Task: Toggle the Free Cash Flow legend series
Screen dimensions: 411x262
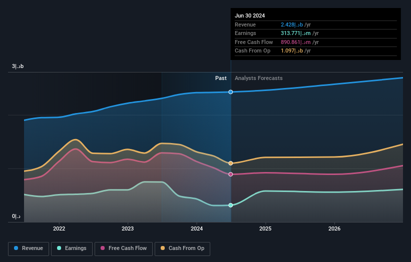Action: click(124, 248)
